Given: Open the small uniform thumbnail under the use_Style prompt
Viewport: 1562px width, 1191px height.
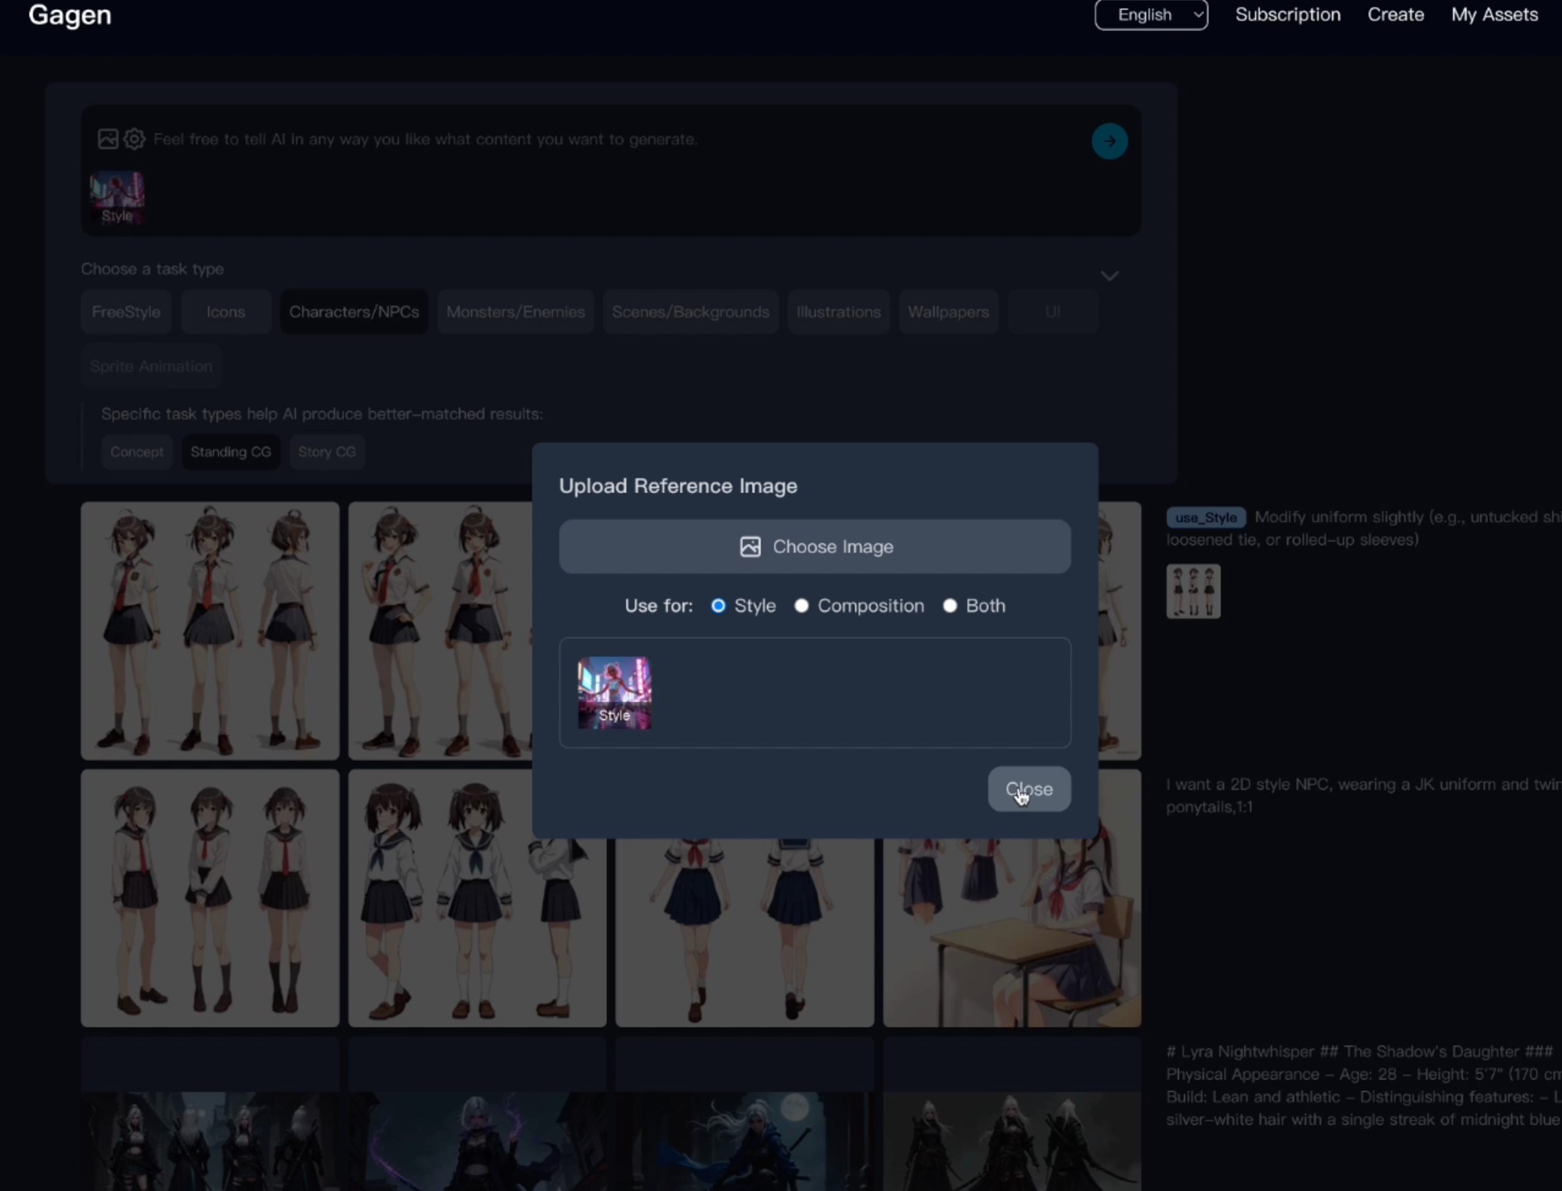Looking at the screenshot, I should pyautogui.click(x=1193, y=591).
